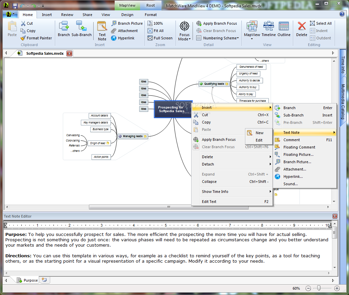Select the Qualifying leads branch
349x295 pixels.
(214, 84)
